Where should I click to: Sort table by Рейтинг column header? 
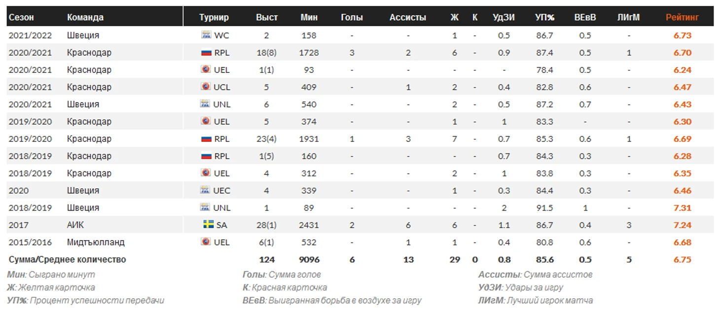[682, 17]
